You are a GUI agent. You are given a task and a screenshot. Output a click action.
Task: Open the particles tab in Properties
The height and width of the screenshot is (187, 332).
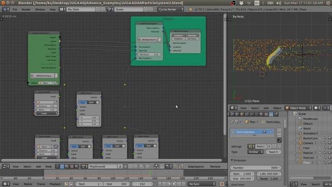(271, 114)
